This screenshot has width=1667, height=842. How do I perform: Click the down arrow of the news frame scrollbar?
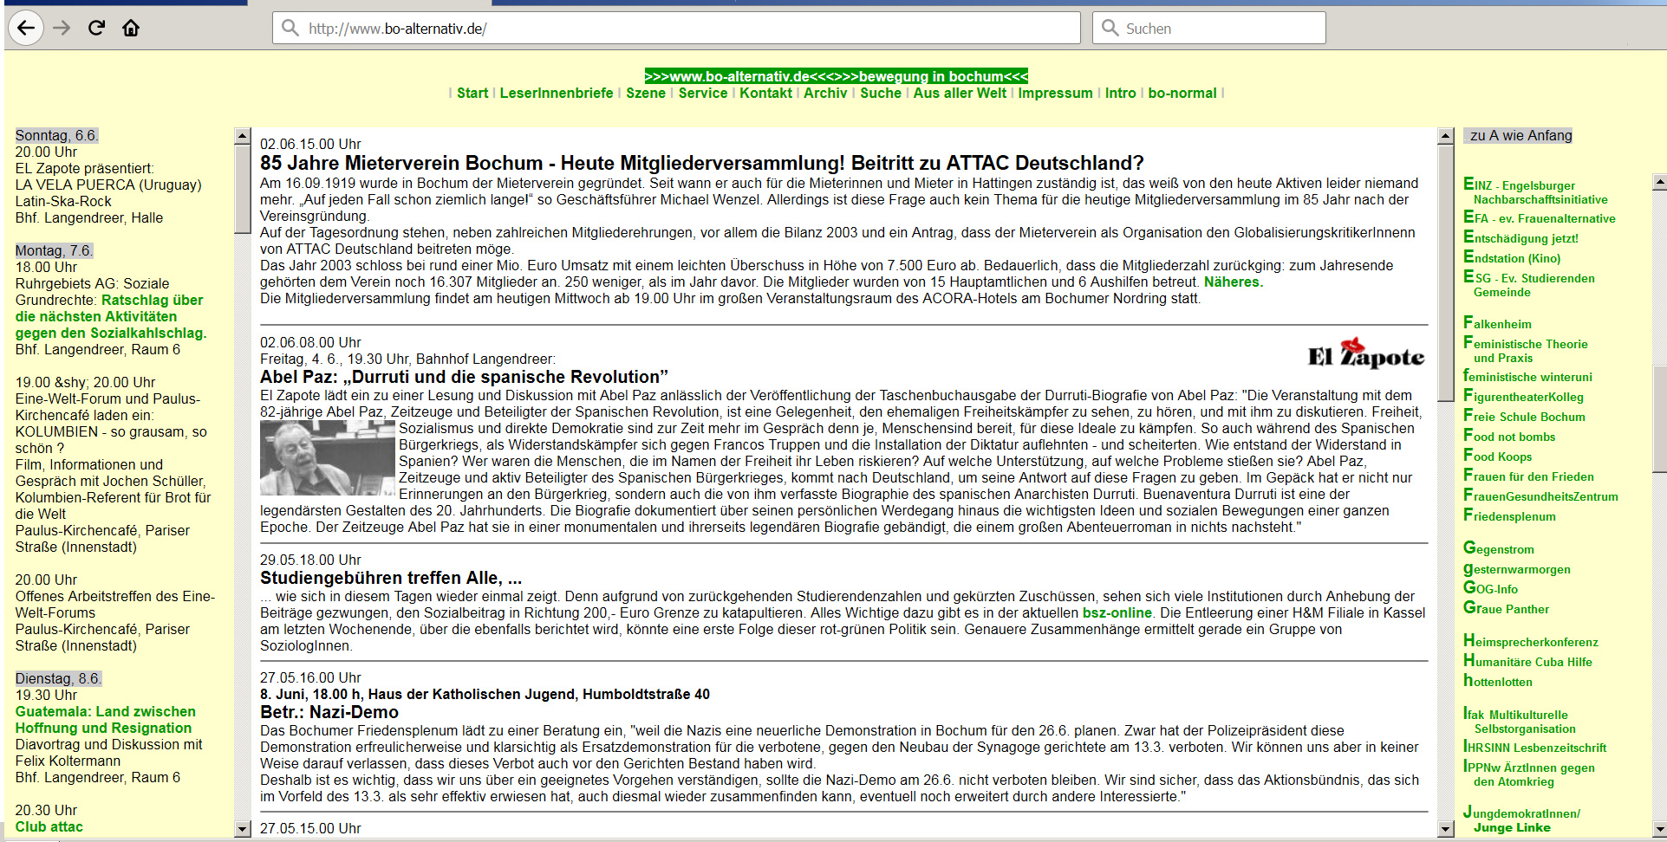pyautogui.click(x=1445, y=829)
